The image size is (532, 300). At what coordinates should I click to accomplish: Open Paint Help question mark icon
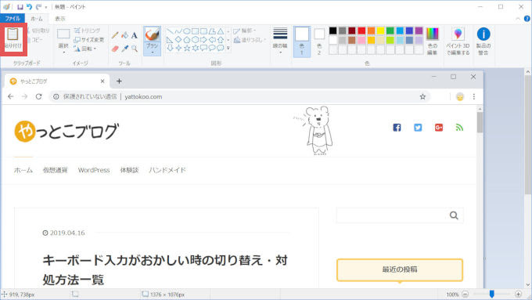tap(527, 19)
